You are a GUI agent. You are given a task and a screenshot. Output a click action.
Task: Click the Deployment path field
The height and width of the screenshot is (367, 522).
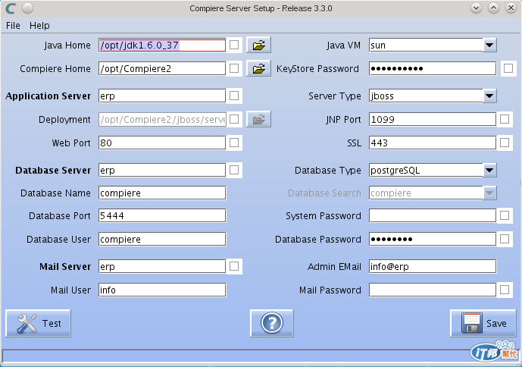tap(162, 119)
